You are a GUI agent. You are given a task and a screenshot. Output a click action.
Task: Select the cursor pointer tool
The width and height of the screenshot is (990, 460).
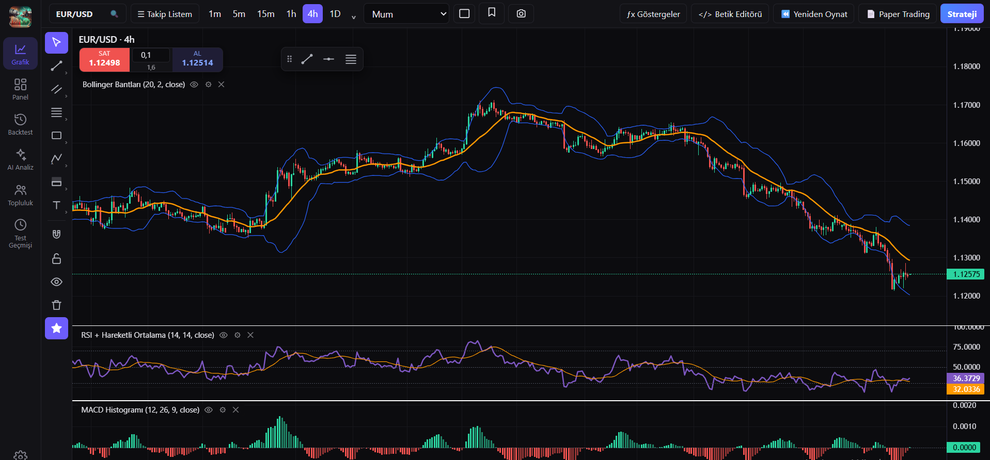click(x=56, y=42)
